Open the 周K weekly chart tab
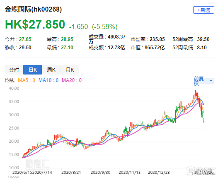218x178 pixels. tap(51, 70)
